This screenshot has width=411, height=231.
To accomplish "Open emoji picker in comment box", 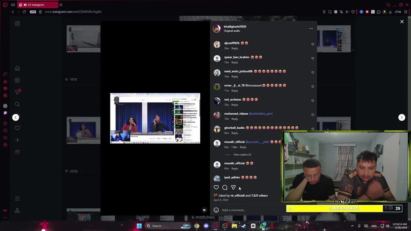I will [x=216, y=210].
